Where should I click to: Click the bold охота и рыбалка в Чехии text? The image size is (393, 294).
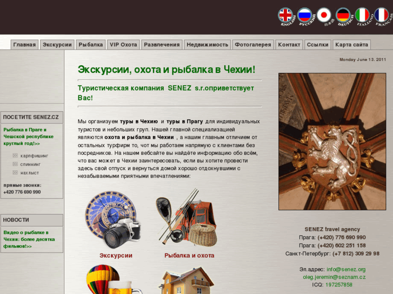point(139,138)
